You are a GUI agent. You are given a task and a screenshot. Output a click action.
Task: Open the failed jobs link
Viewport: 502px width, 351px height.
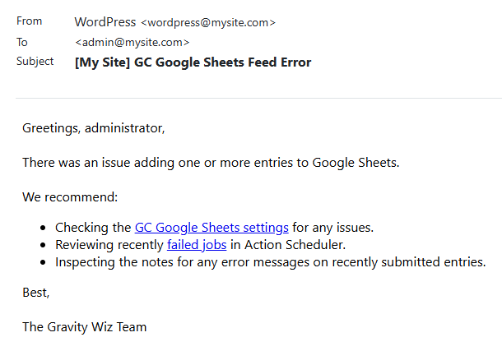(x=197, y=245)
